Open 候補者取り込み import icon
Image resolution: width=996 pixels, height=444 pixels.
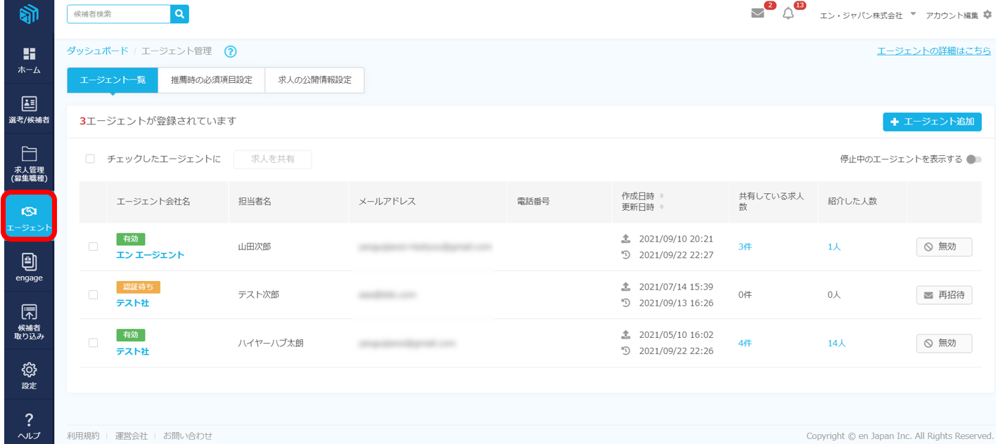click(29, 313)
